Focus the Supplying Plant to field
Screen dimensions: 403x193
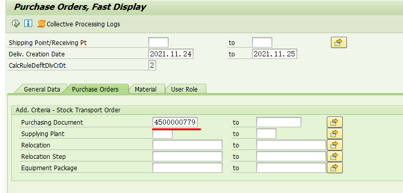pyautogui.click(x=266, y=133)
